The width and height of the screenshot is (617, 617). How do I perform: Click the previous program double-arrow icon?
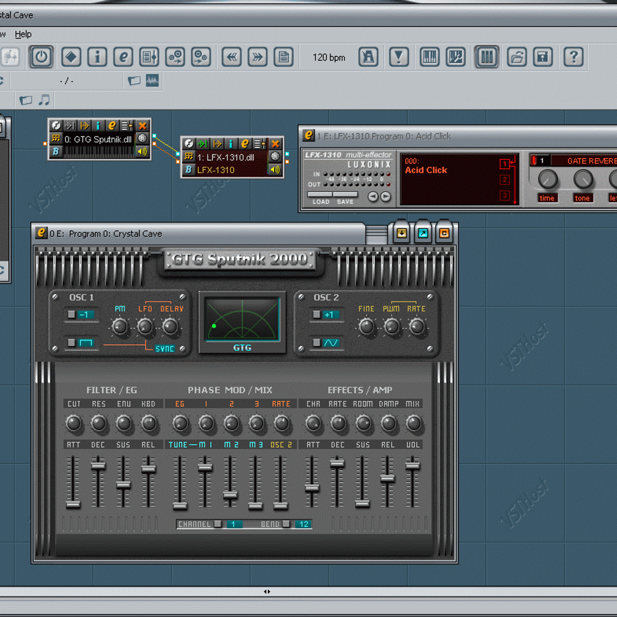coord(232,57)
